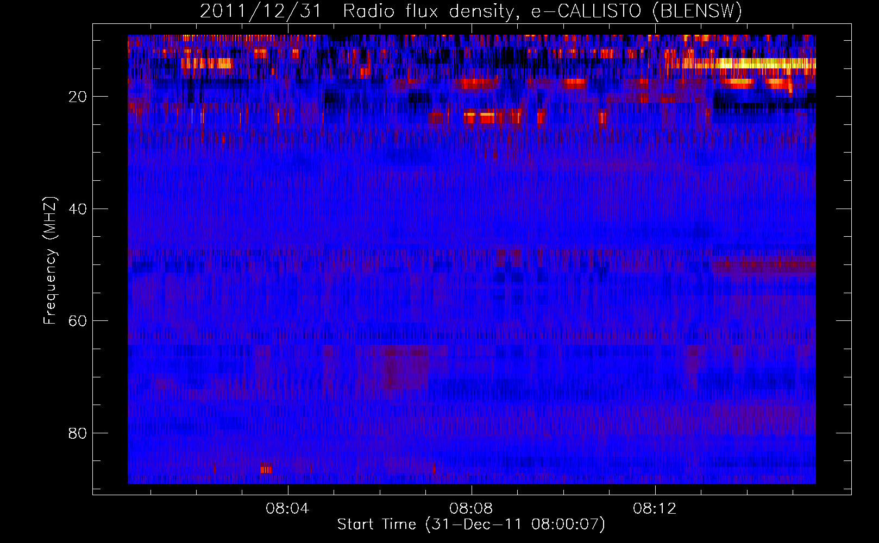This screenshot has width=879, height=543.
Task: Click the 60 frequency tick label
Action: pyautogui.click(x=78, y=321)
